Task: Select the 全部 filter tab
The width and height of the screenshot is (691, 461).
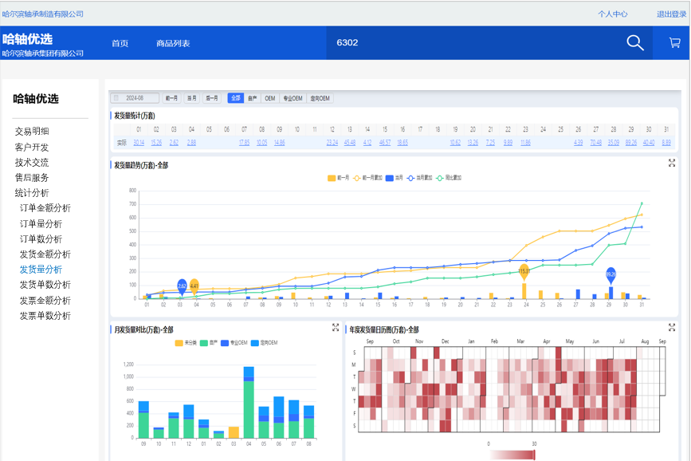Action: coord(236,98)
